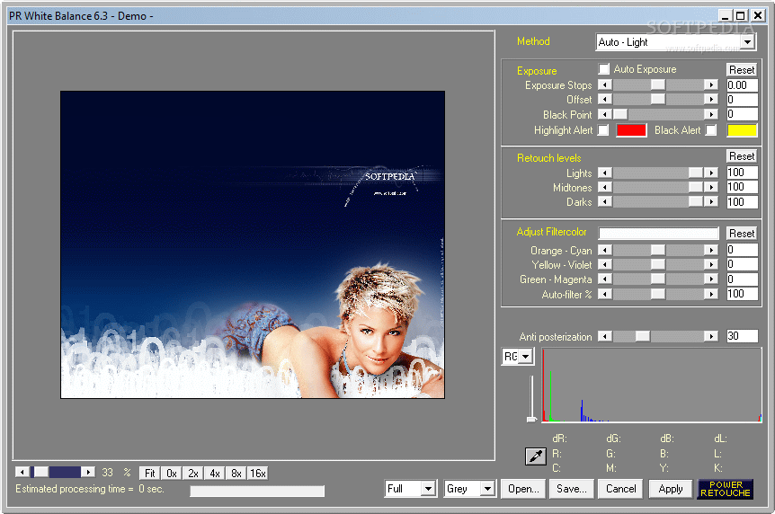Click the Power Retouche logo button

725,489
